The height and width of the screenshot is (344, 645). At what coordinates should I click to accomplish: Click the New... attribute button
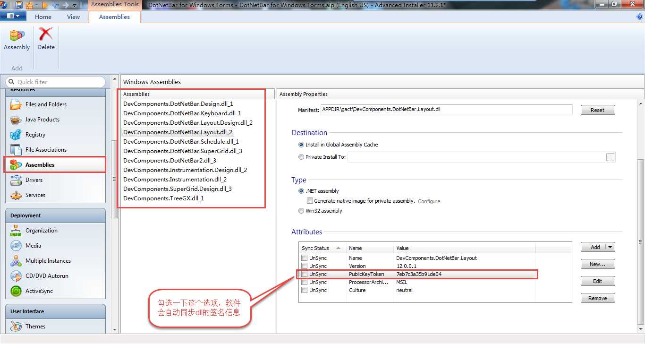coord(597,264)
